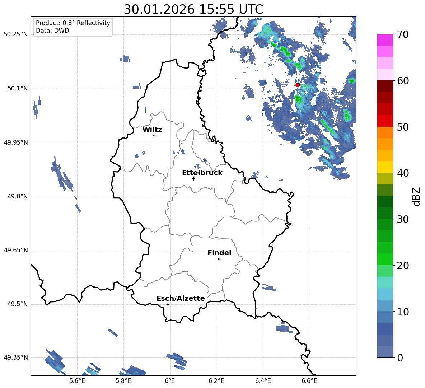This screenshot has width=425, height=388.
Task: Click the 'Wiltz' city label
Action: [152, 130]
